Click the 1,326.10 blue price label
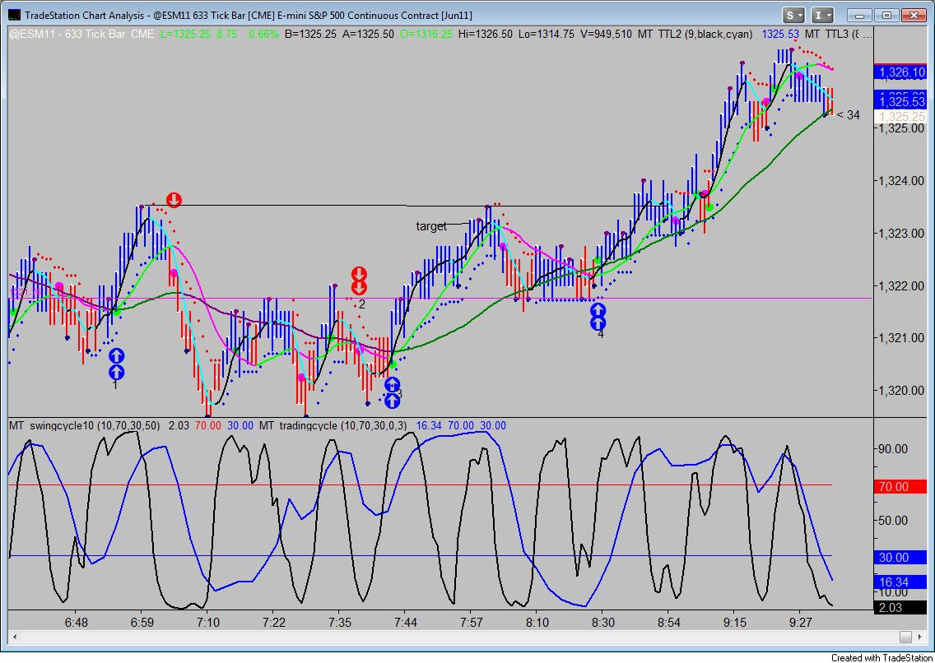Screen dimensions: 935x663 click(901, 72)
